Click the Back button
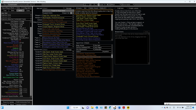 click(4, 5)
